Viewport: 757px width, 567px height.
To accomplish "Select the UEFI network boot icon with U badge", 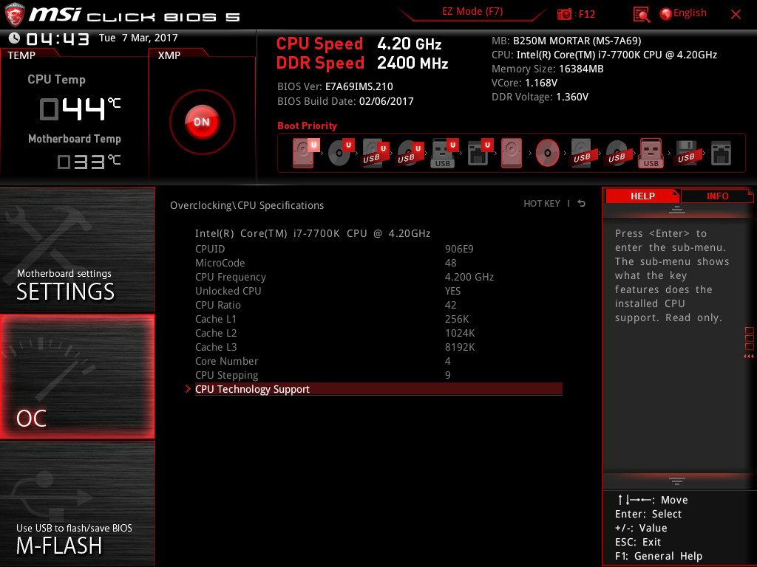I will pyautogui.click(x=478, y=154).
